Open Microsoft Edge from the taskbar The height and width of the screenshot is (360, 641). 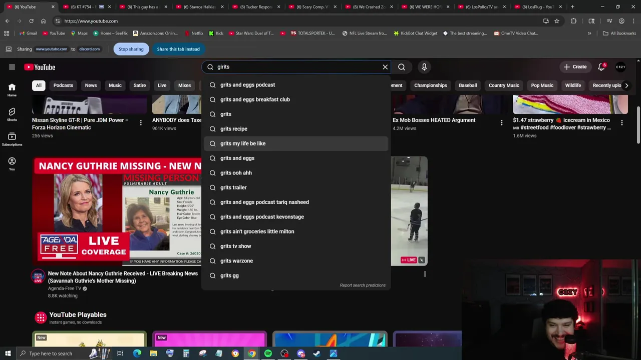tap(137, 353)
